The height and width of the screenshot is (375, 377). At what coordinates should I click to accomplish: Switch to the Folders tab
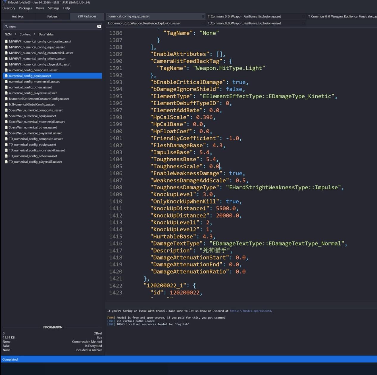point(52,16)
